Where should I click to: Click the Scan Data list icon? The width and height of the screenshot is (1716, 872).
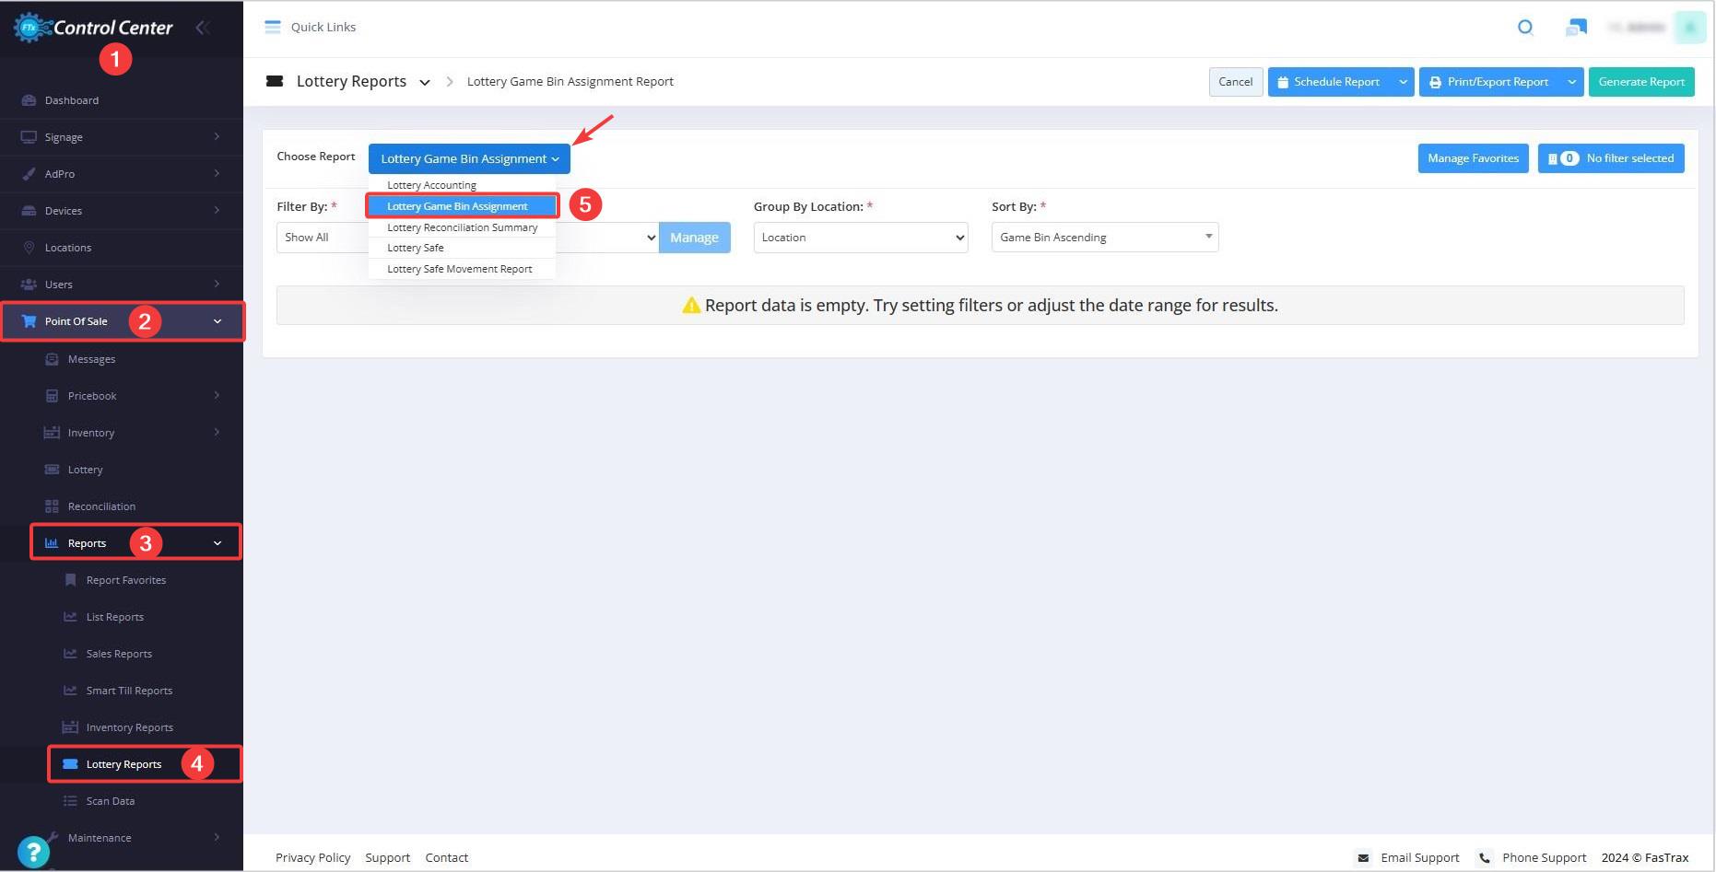click(70, 801)
